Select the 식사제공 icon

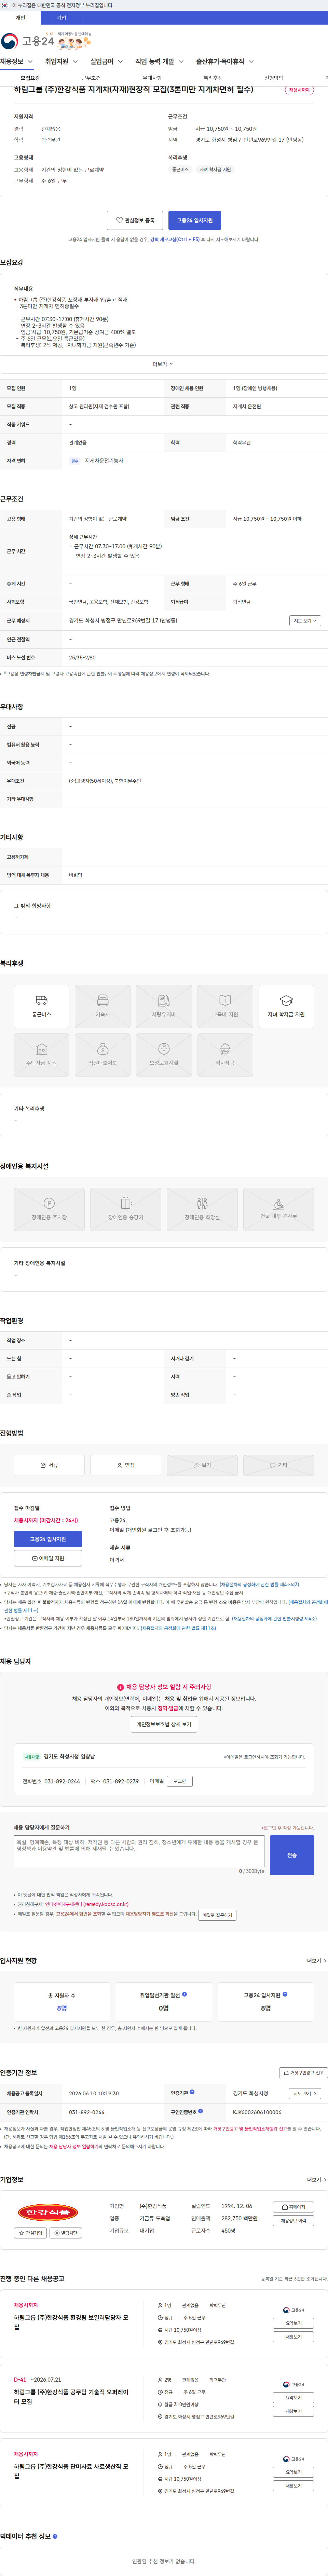click(225, 1055)
